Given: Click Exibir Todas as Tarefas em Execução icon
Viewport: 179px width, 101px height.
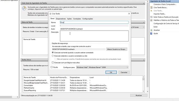Looking at the screenshot, I should pyautogui.click(x=151, y=17).
